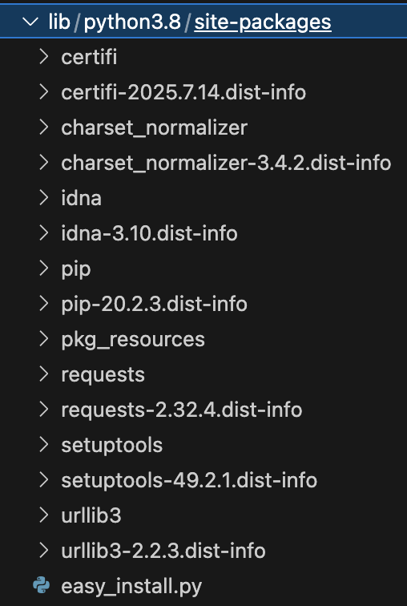Expand the certifi folder chevron
This screenshot has height=606, width=407.
44,57
